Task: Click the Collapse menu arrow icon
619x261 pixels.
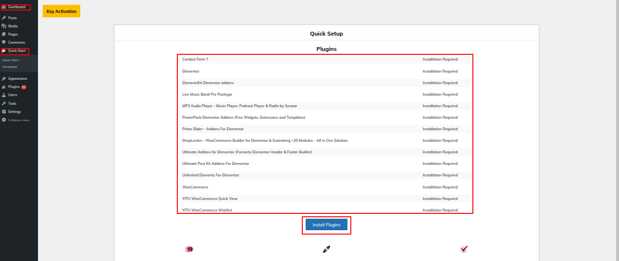Action: click(x=4, y=120)
